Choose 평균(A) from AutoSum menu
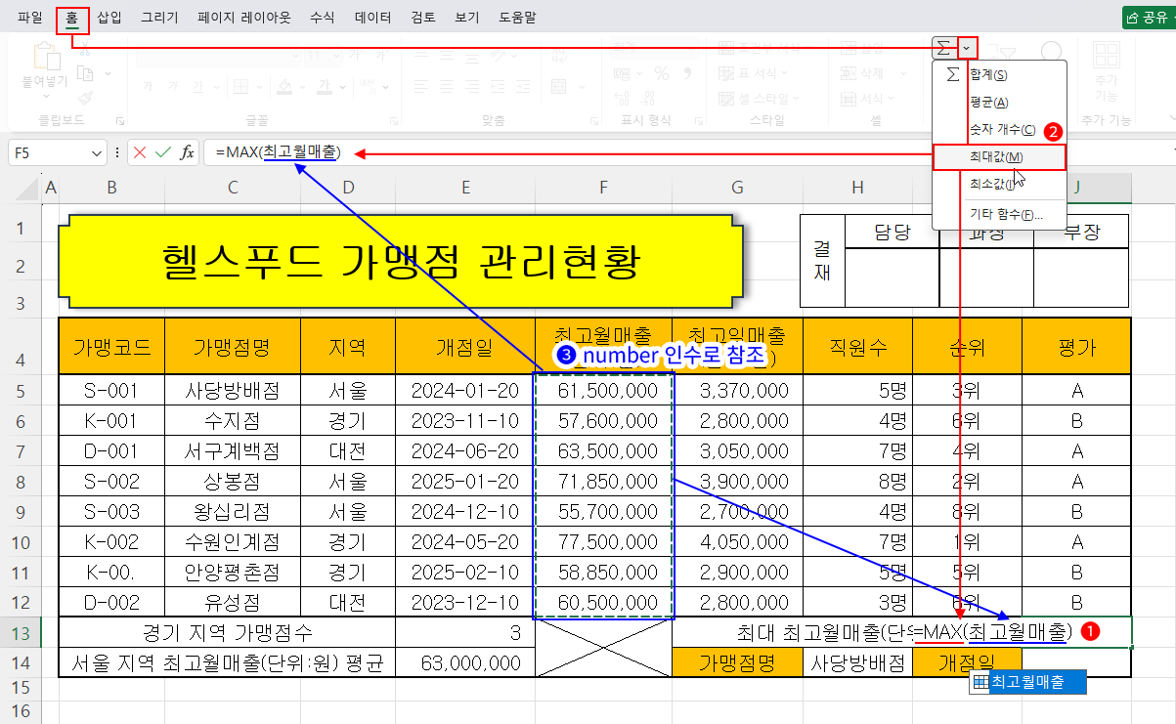Viewport: 1176px width, 724px height. (x=999, y=102)
